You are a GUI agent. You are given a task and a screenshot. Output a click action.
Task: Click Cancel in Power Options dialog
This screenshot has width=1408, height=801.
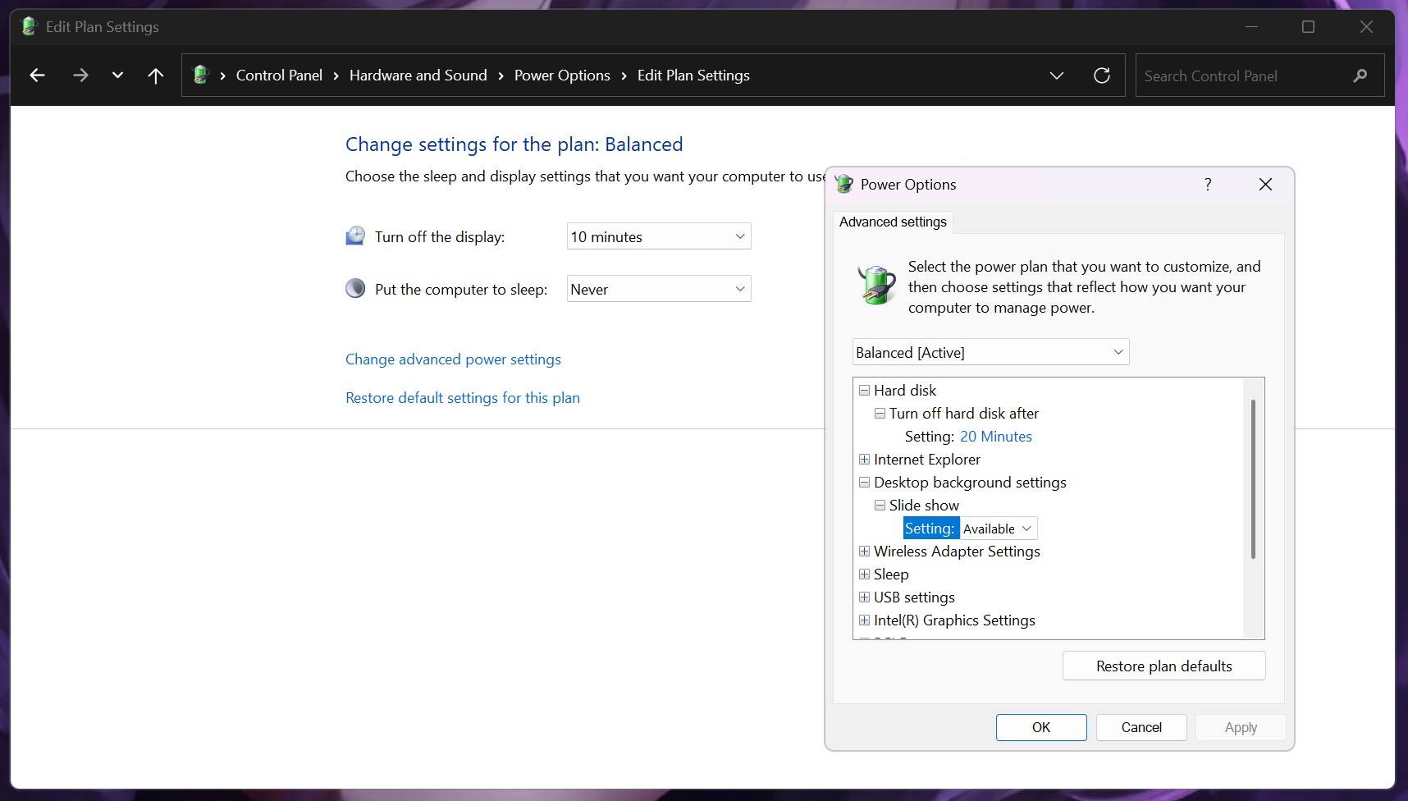coord(1141,727)
